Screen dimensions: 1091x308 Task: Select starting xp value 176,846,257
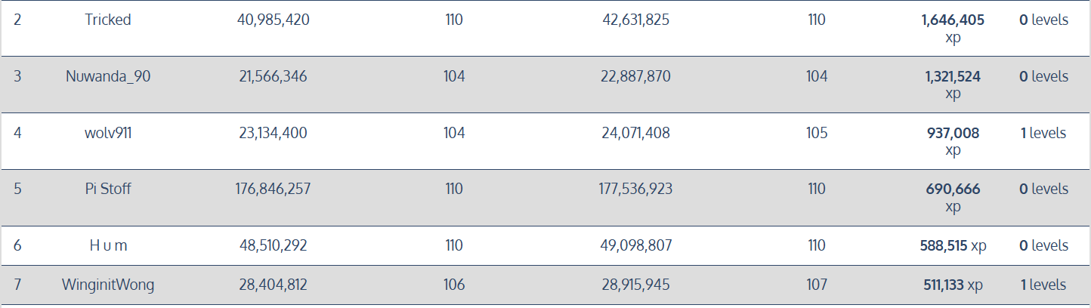click(272, 189)
